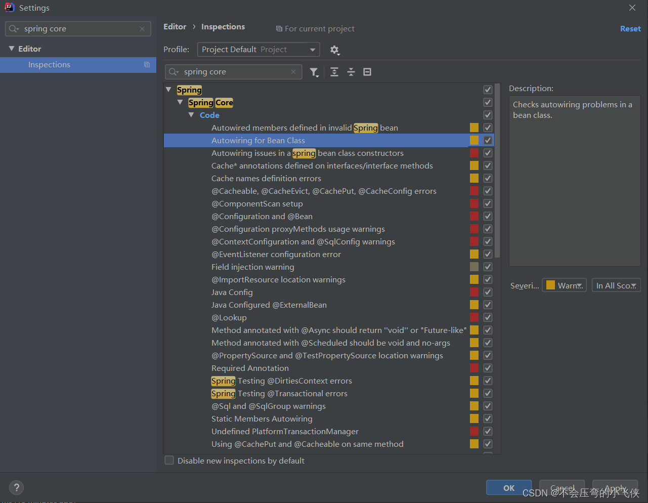Select @Configuration and @Bean inspection

coord(262,216)
